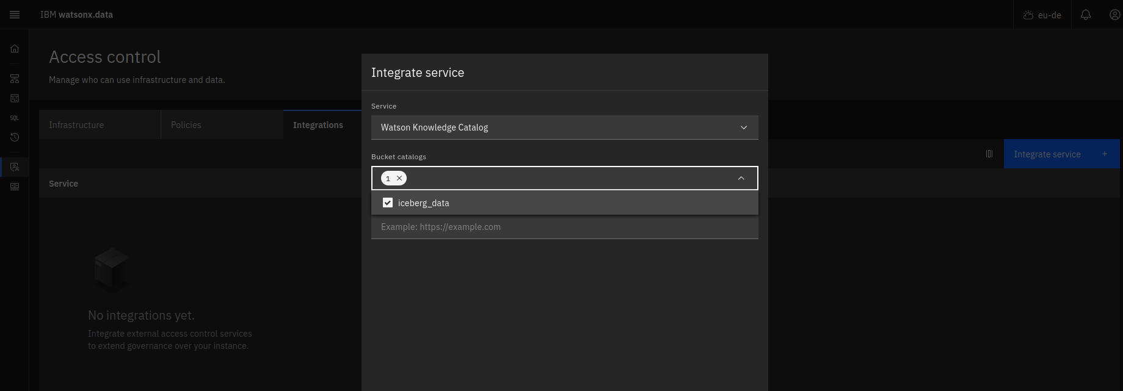Clear the selected bucket catalogs tag
The image size is (1123, 391).
(x=399, y=178)
